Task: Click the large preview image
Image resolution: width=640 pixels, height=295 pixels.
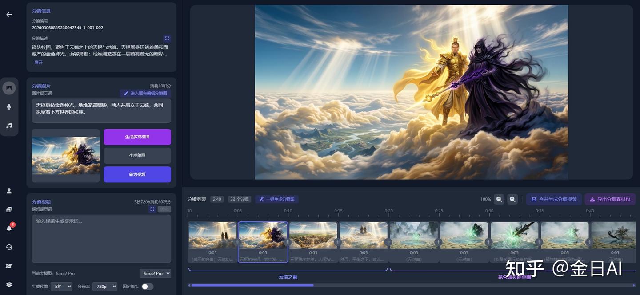Action: point(411,92)
